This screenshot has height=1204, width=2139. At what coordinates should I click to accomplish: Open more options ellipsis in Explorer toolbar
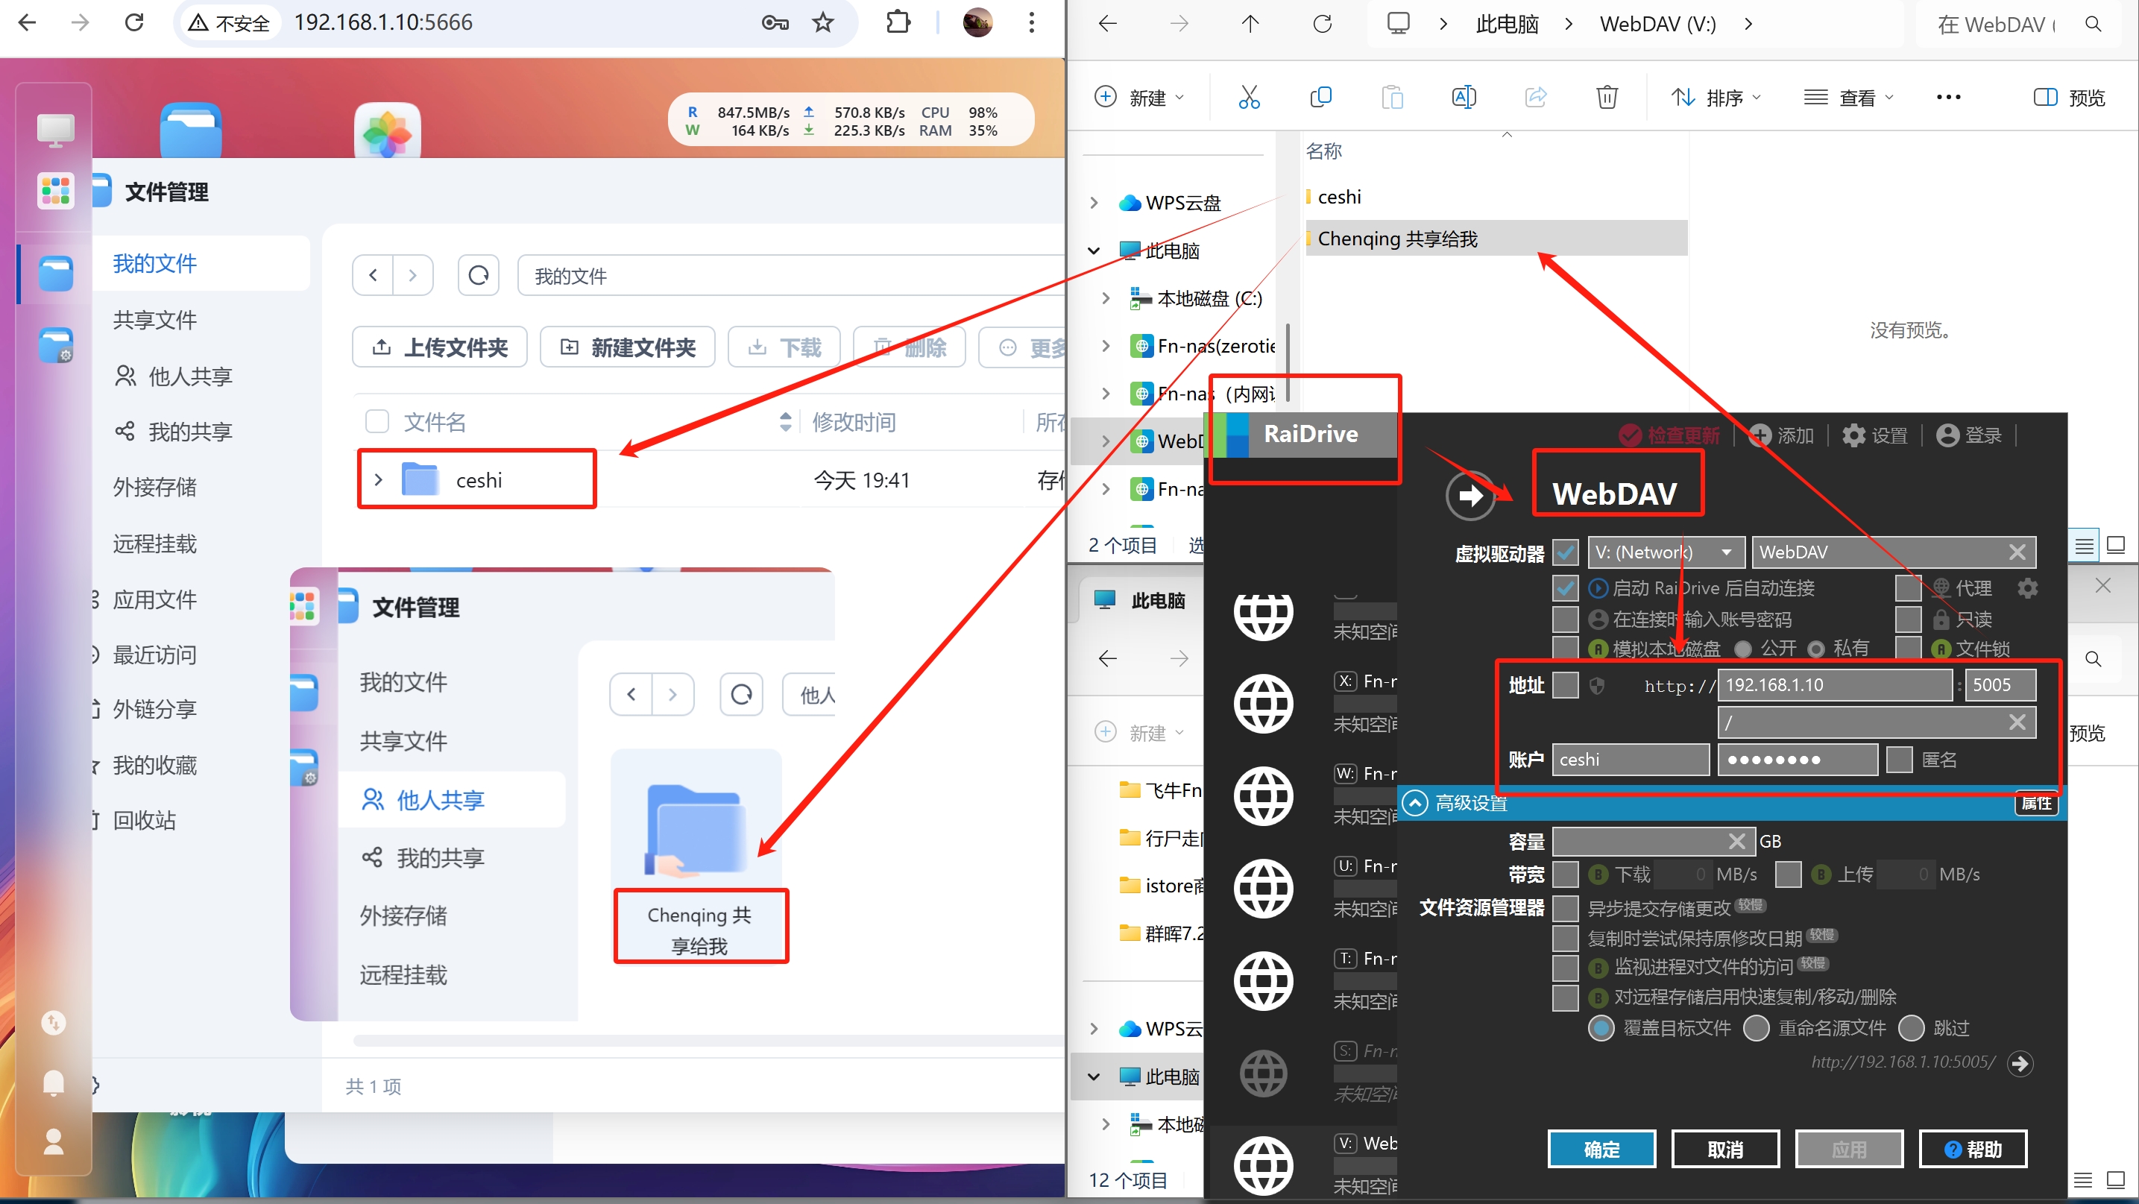pos(1948,97)
